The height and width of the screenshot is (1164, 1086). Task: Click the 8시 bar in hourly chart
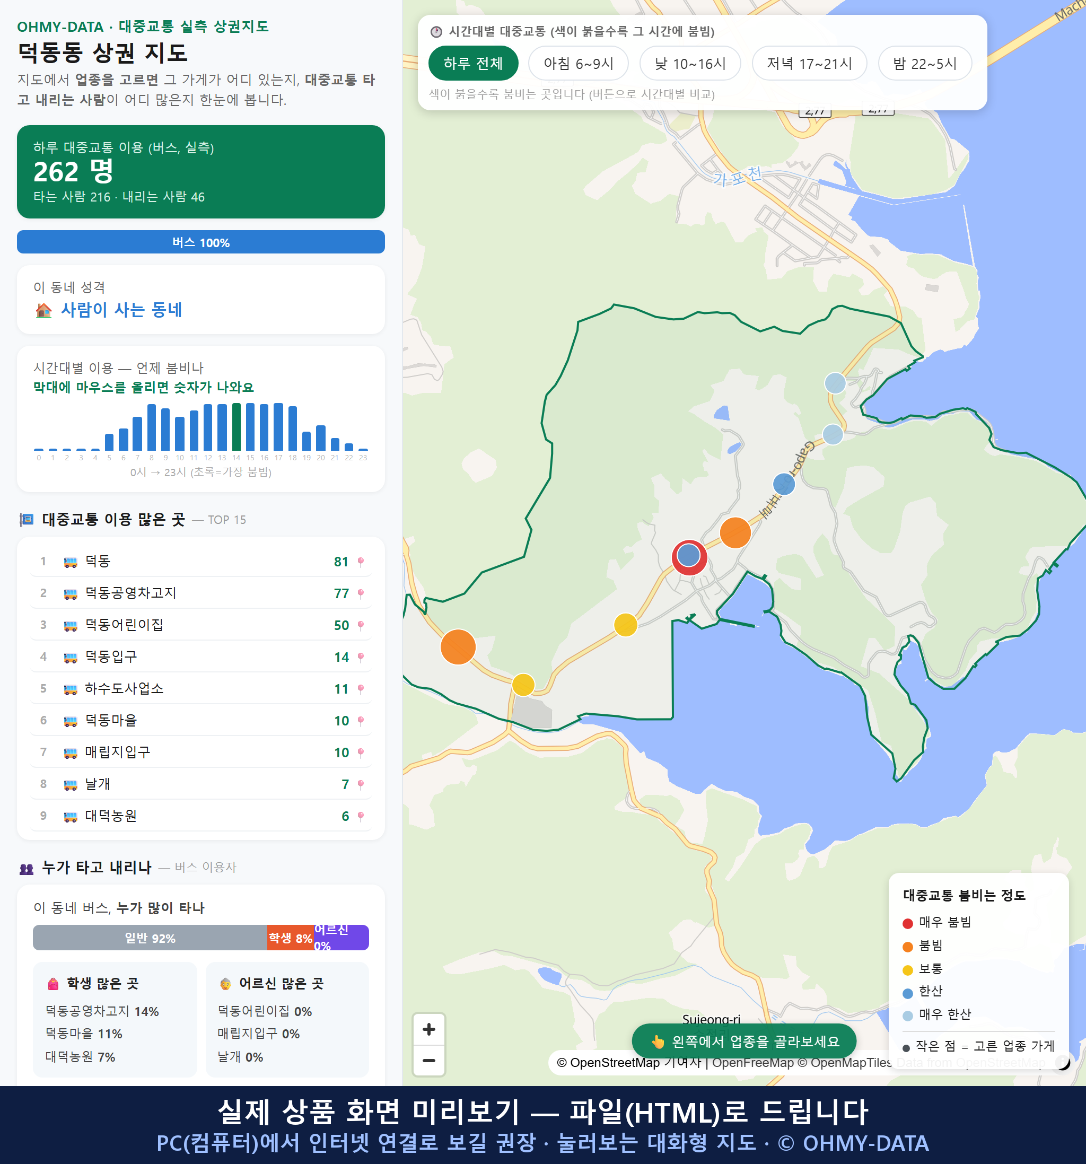tap(152, 427)
